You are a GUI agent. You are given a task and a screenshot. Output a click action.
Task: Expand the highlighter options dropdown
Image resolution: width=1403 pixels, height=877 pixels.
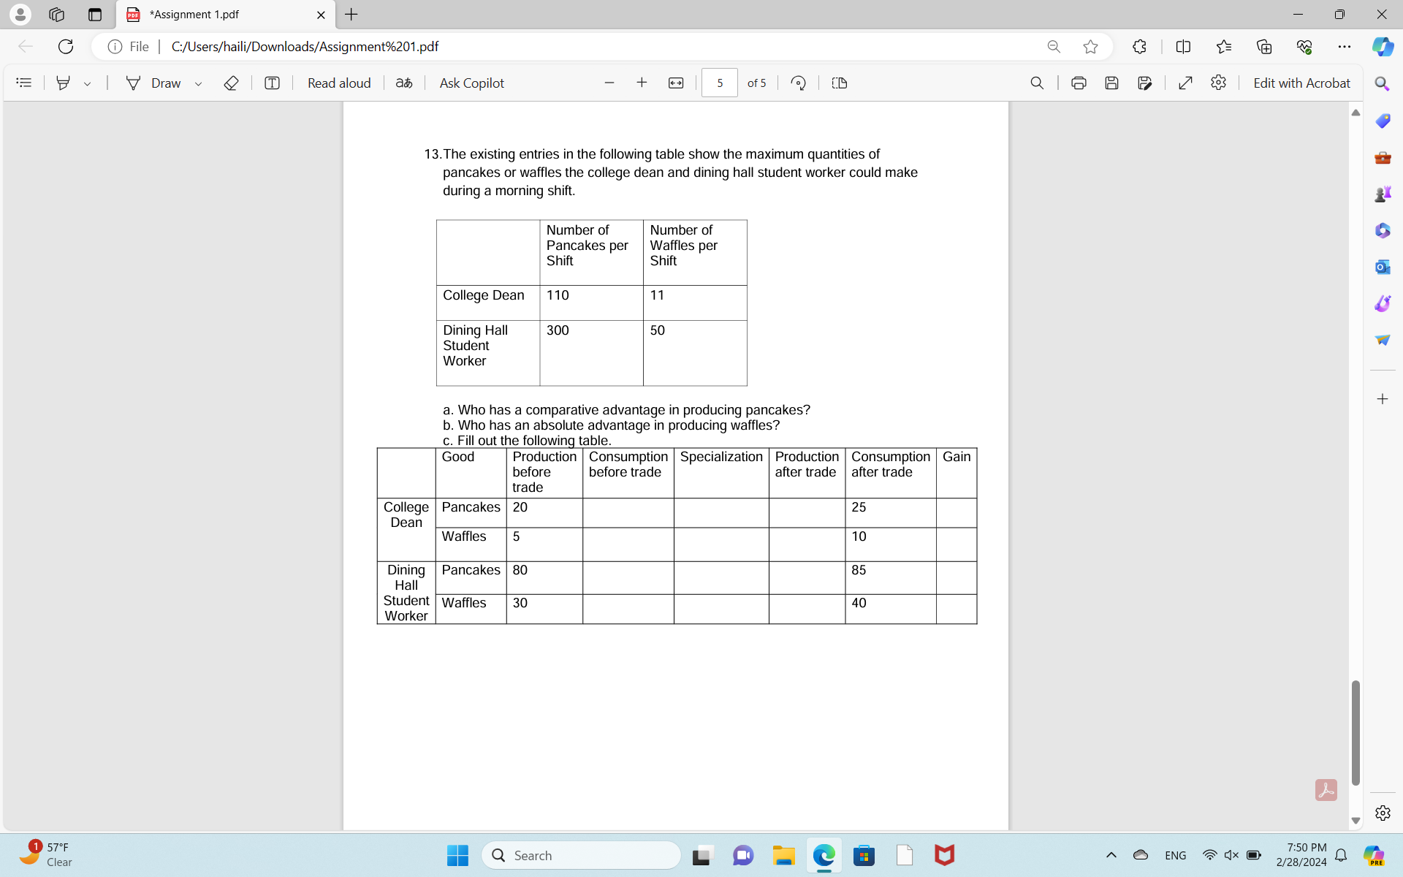coord(88,83)
